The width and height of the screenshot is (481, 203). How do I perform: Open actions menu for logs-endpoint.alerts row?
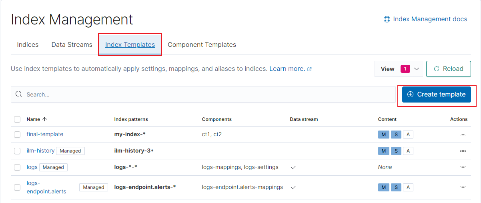click(463, 187)
